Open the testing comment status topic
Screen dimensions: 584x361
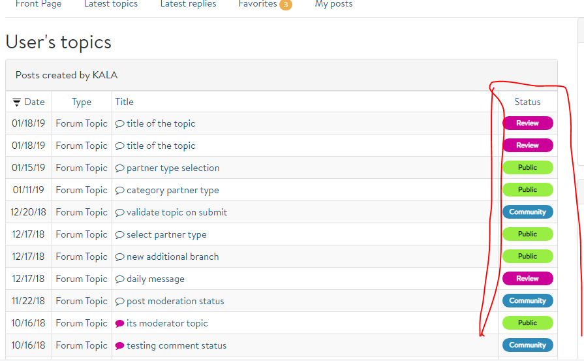pyautogui.click(x=176, y=345)
